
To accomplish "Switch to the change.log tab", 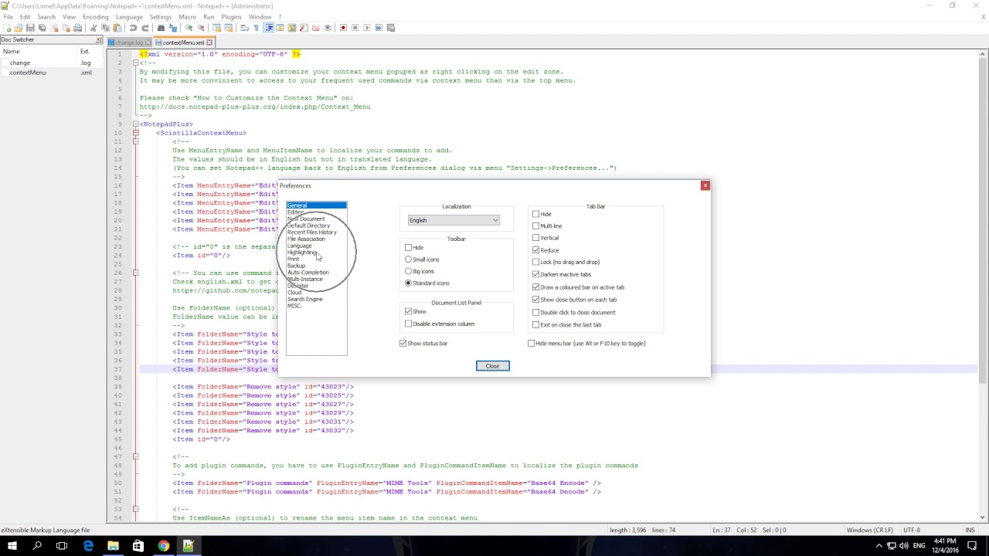I will pos(129,42).
